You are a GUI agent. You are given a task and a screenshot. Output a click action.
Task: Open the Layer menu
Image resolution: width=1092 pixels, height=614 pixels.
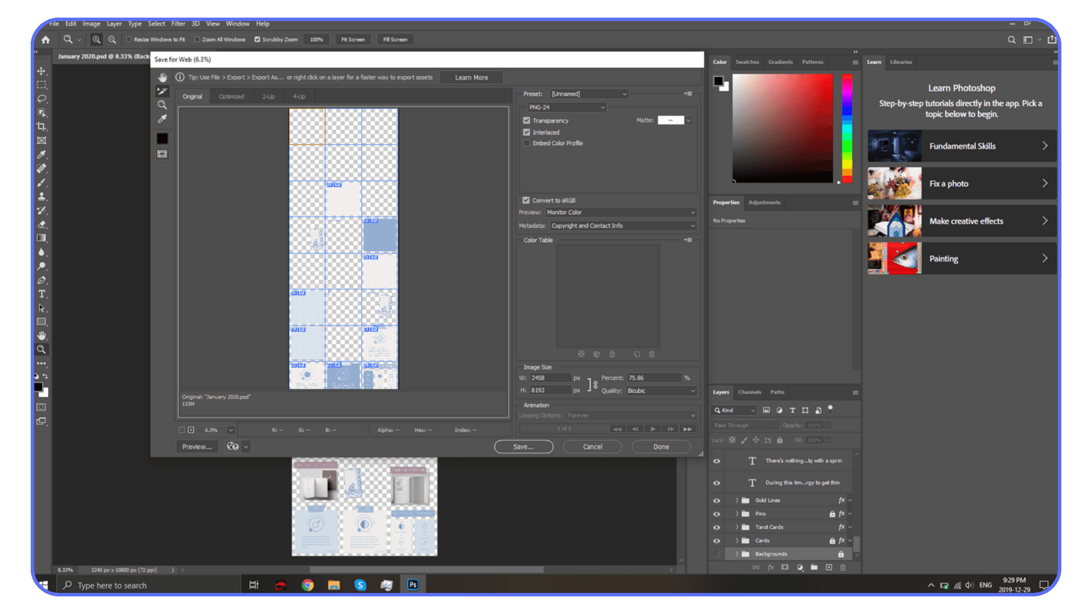(x=114, y=24)
